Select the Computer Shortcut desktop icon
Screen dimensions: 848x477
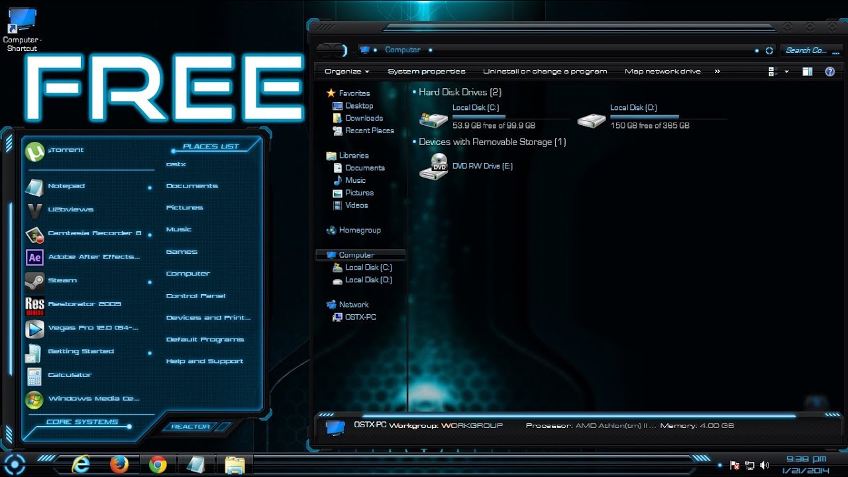(x=22, y=30)
